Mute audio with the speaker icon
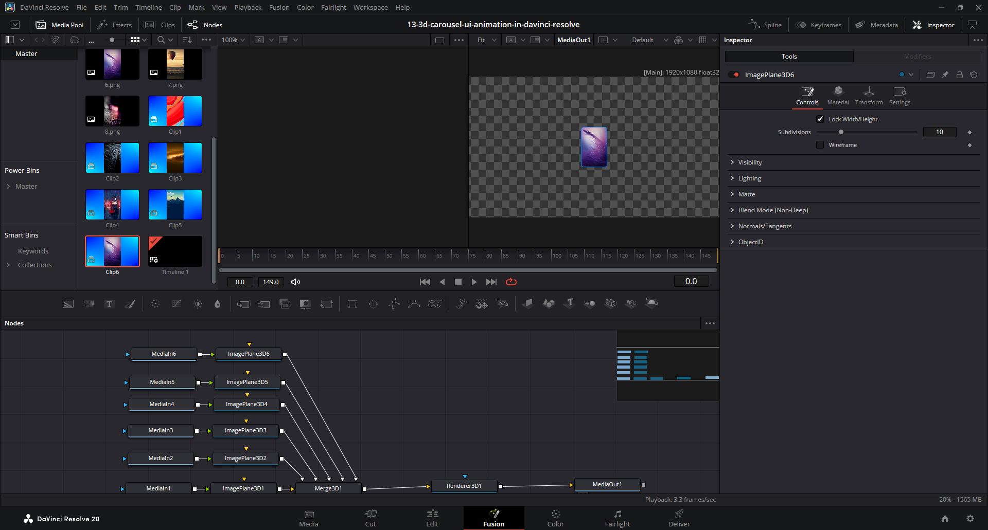The image size is (988, 530). pos(295,282)
